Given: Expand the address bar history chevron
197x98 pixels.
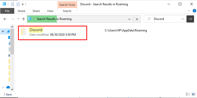Looking at the screenshot, I should 129,19.
